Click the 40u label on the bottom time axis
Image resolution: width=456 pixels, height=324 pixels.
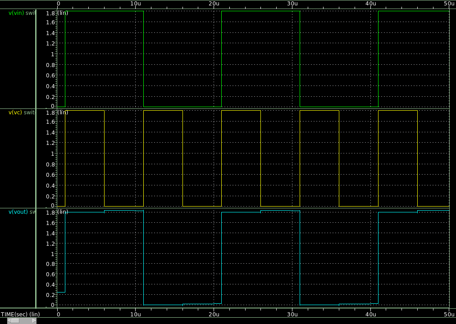click(371, 314)
